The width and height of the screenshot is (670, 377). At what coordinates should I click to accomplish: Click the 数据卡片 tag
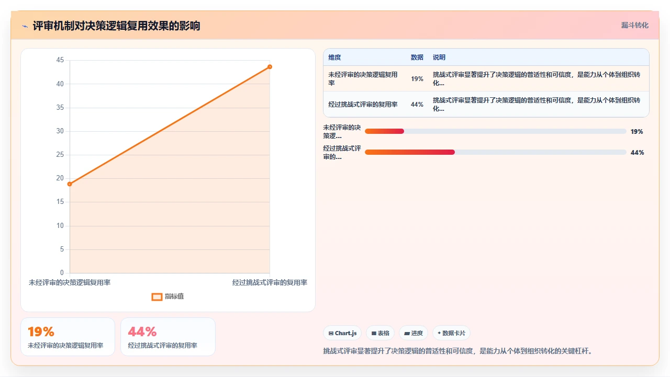451,333
